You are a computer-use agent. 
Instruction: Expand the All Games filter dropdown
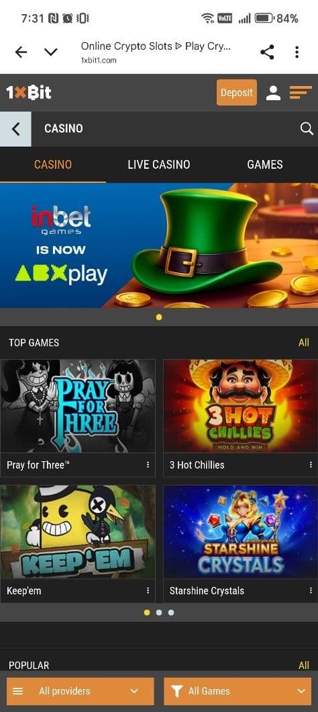[x=237, y=691]
